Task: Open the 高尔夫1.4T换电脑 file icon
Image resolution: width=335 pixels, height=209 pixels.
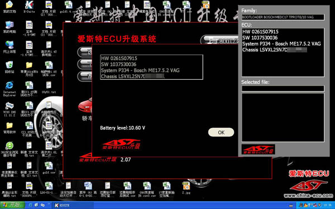Action: (49, 48)
